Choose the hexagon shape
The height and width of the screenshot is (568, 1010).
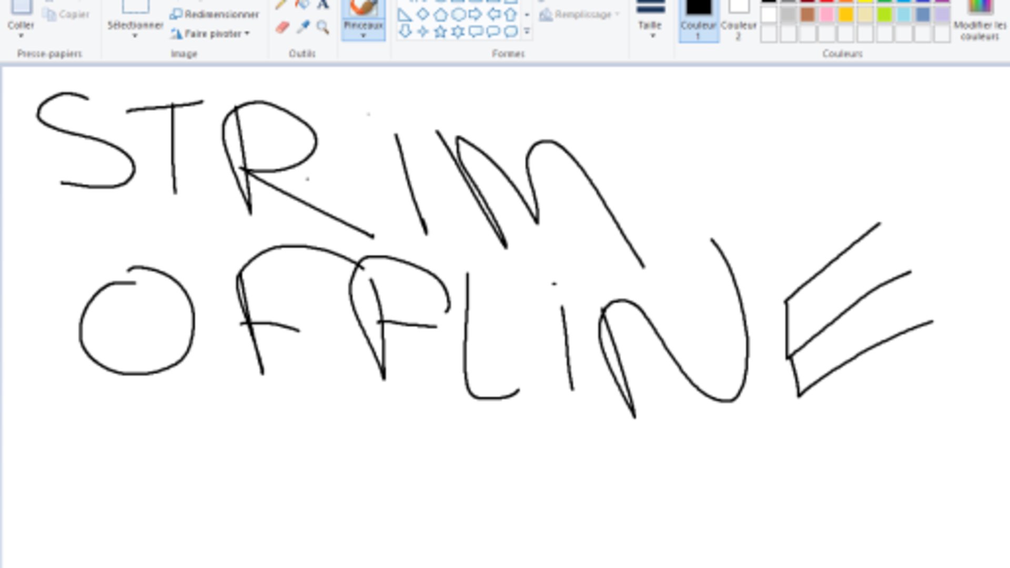coord(458,15)
